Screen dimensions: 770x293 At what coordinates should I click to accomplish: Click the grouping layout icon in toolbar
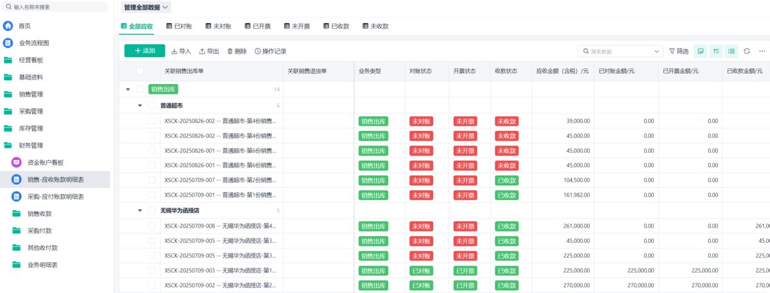coord(732,51)
